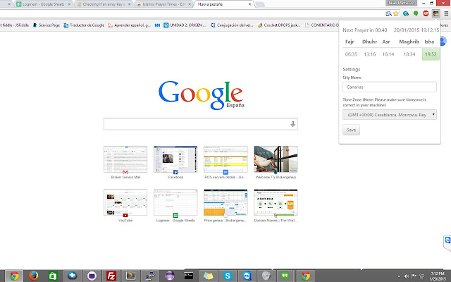
Task: Open Sticky Notes from the taskbar
Action: tap(209, 276)
